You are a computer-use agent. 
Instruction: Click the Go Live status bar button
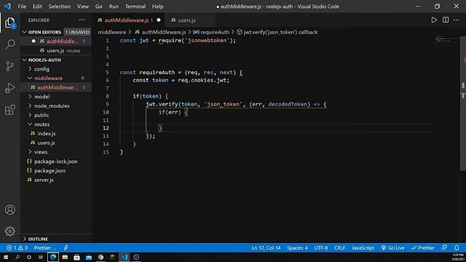(392, 247)
